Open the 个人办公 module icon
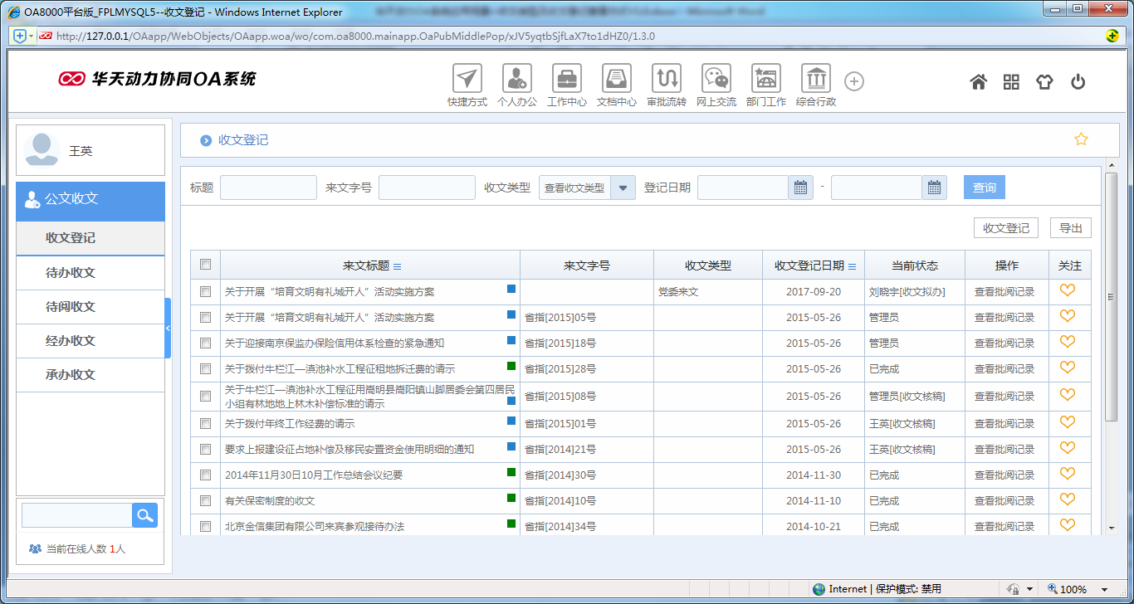1134x604 pixels. tap(517, 80)
